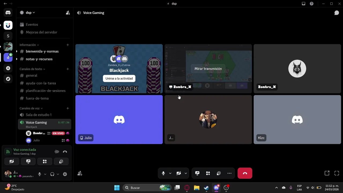Mute microphone in user panel
Viewport: 343px width, 193px height.
(x=40, y=174)
